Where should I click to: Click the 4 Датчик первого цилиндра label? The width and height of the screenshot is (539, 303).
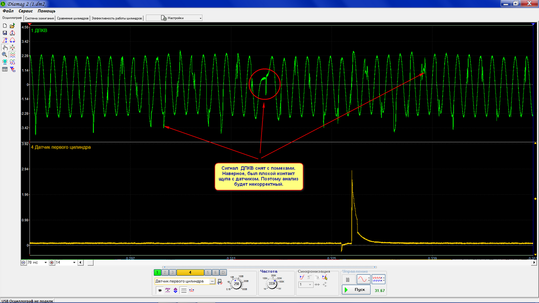click(61, 147)
